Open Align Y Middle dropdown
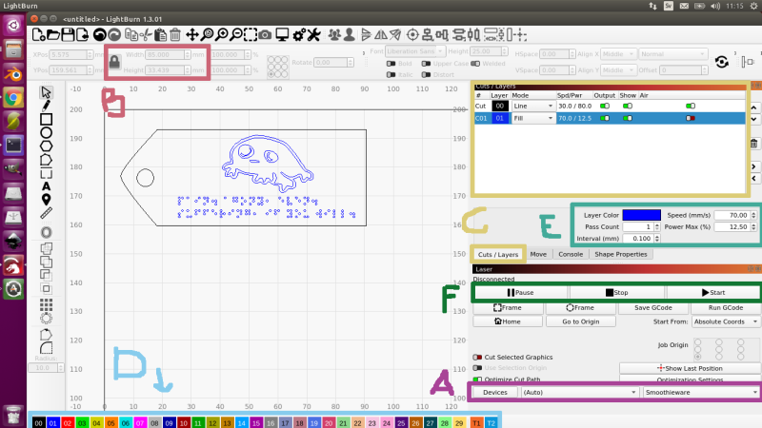The height and width of the screenshot is (428, 762). (618, 69)
